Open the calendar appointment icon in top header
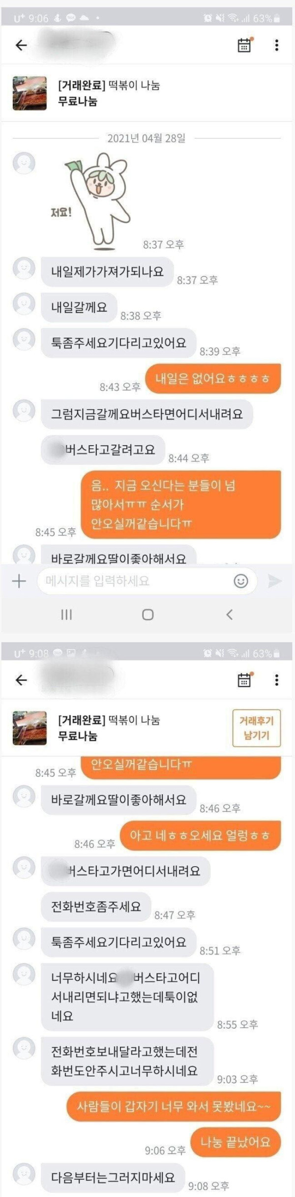This screenshot has height=1197, width=295. coord(244,45)
